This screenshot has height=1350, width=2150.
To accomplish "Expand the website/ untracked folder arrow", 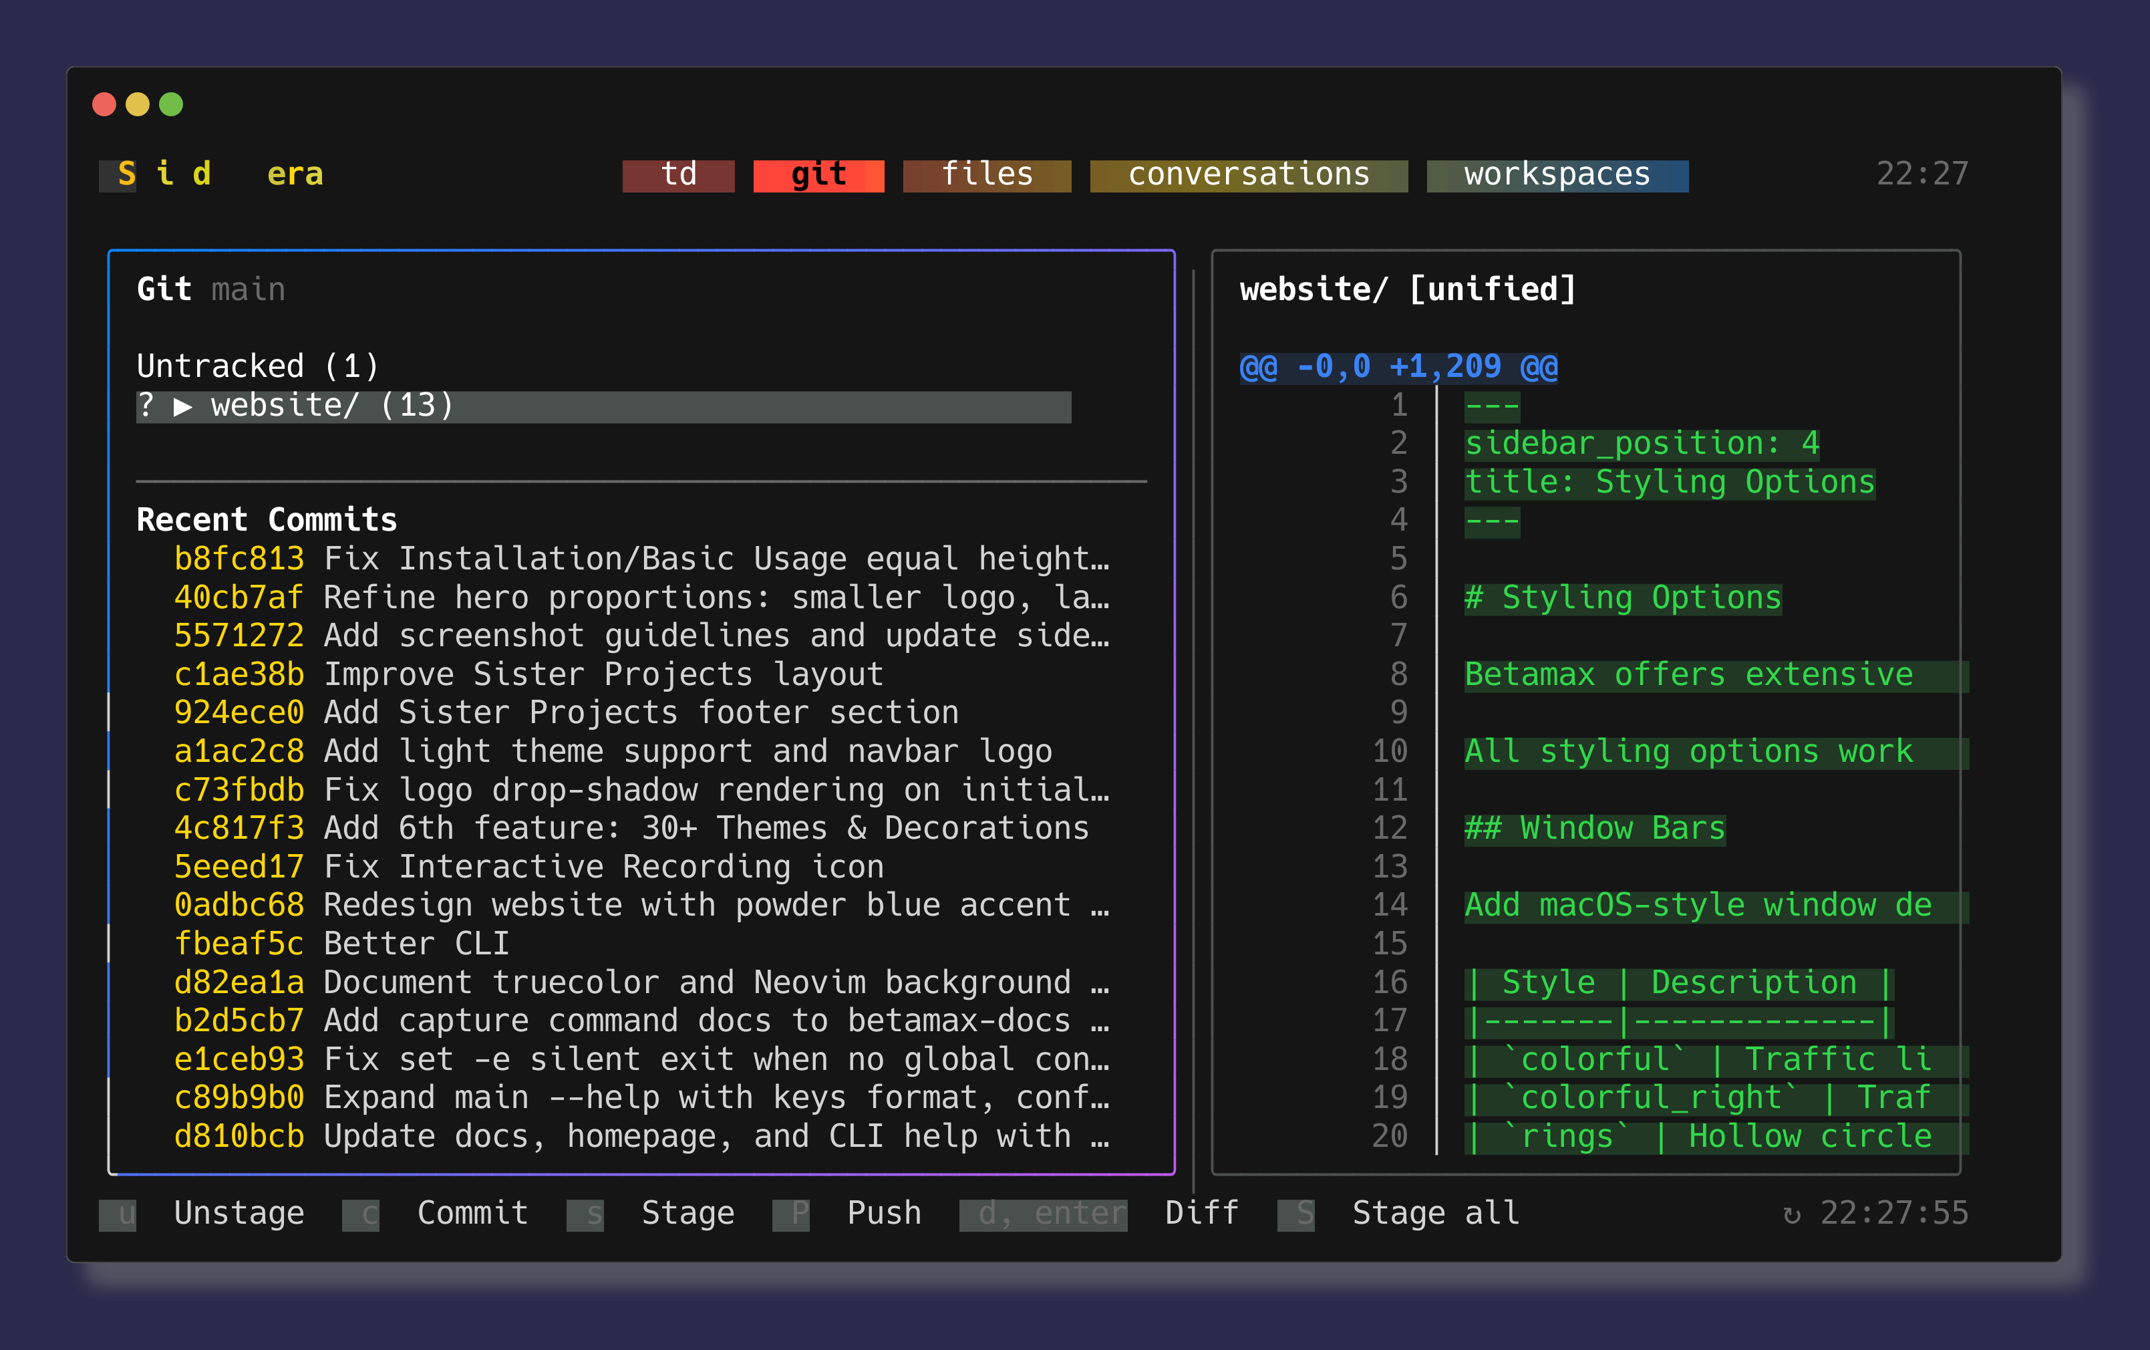I will [x=183, y=407].
